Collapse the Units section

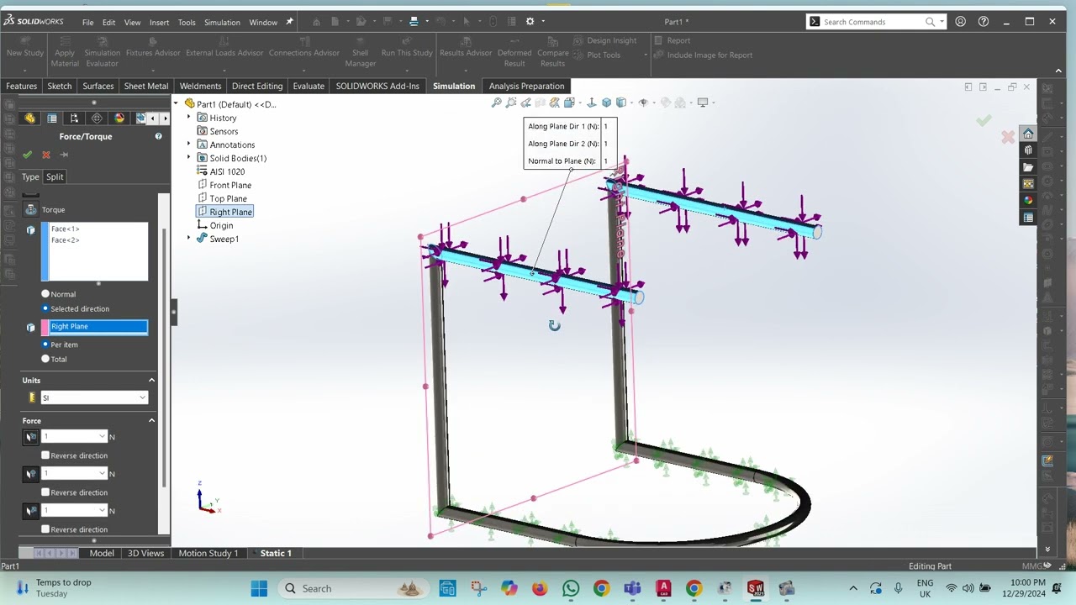pyautogui.click(x=151, y=381)
